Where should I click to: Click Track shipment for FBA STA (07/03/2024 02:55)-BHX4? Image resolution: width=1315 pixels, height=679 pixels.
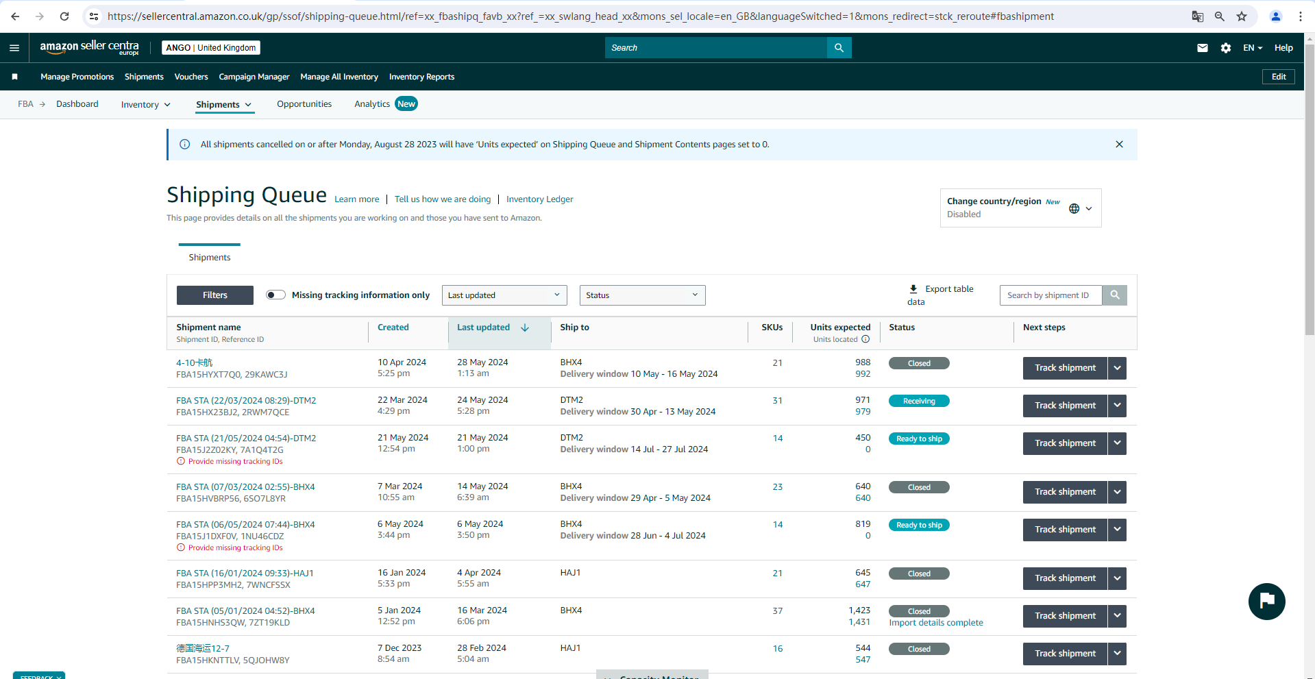1065,492
